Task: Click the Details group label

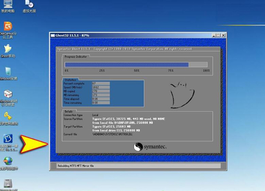Action: click(68, 111)
